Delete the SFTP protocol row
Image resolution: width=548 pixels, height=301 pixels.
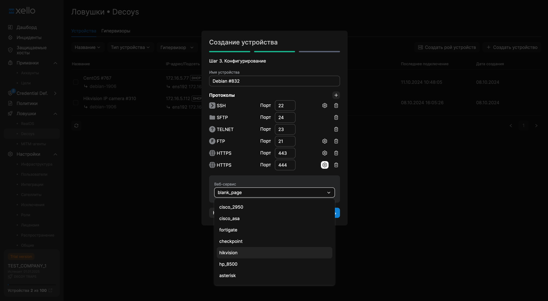click(336, 118)
